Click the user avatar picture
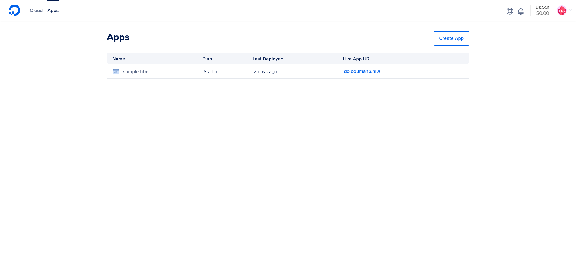The width and height of the screenshot is (576, 275). 562,11
